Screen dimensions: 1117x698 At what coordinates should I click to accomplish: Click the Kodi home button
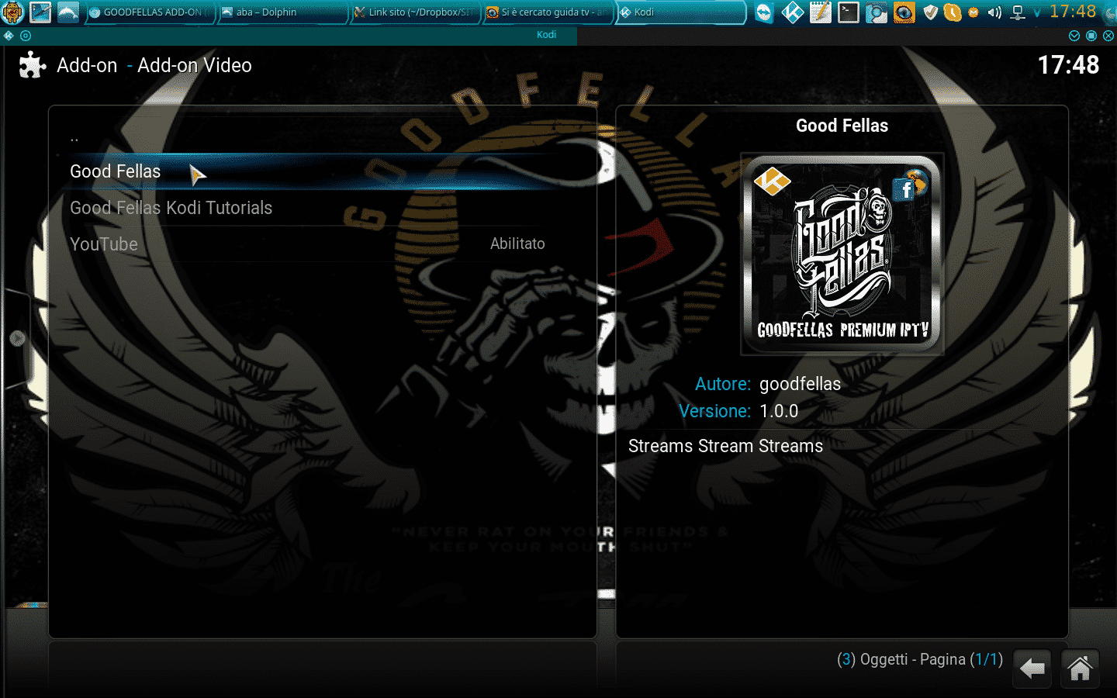point(1080,668)
